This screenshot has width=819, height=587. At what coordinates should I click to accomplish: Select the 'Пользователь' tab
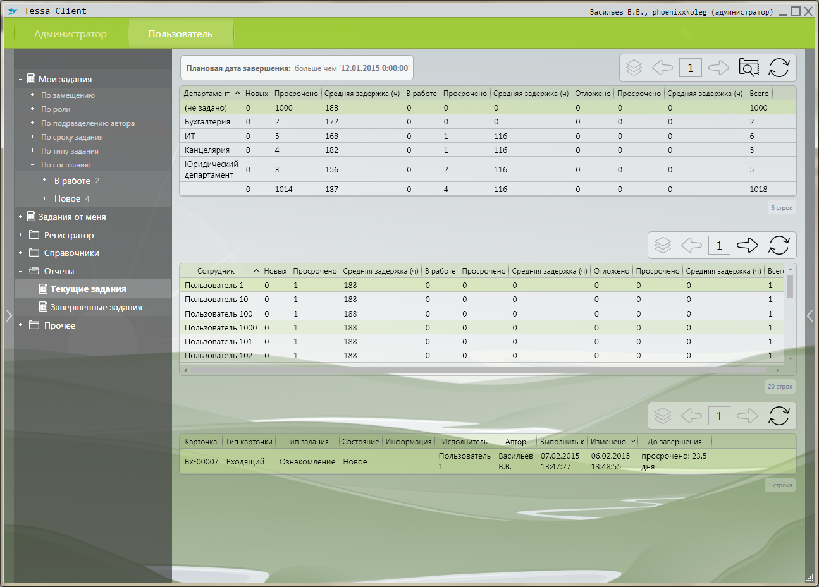click(x=180, y=34)
